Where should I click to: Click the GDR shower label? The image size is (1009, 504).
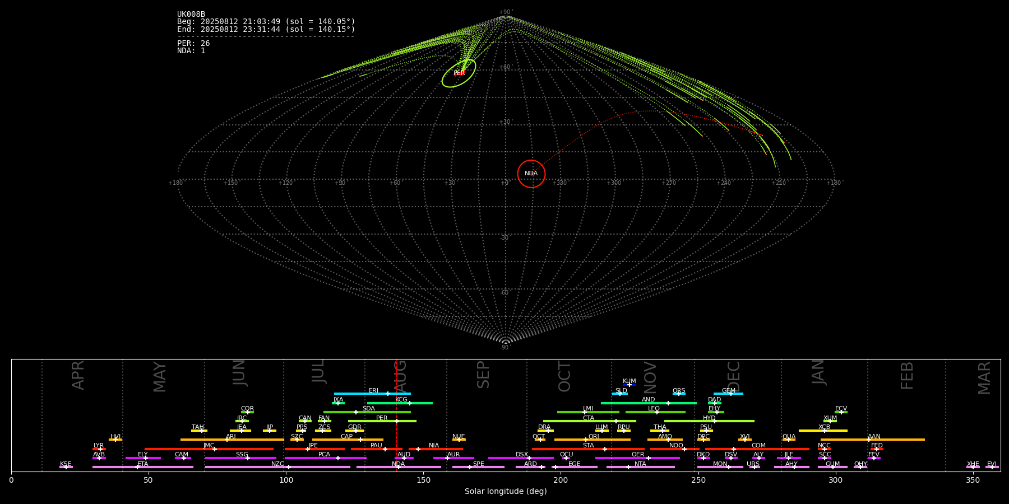tap(355, 427)
